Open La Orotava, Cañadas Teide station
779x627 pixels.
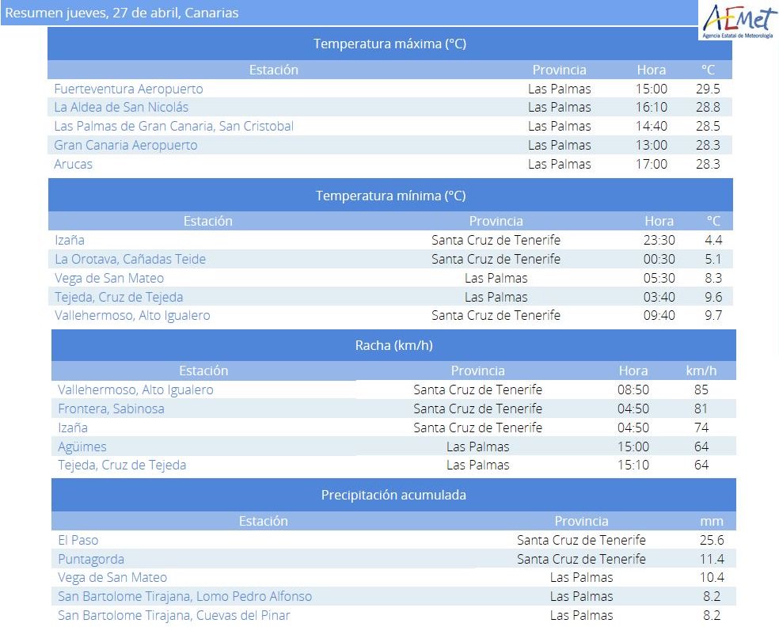coord(130,259)
